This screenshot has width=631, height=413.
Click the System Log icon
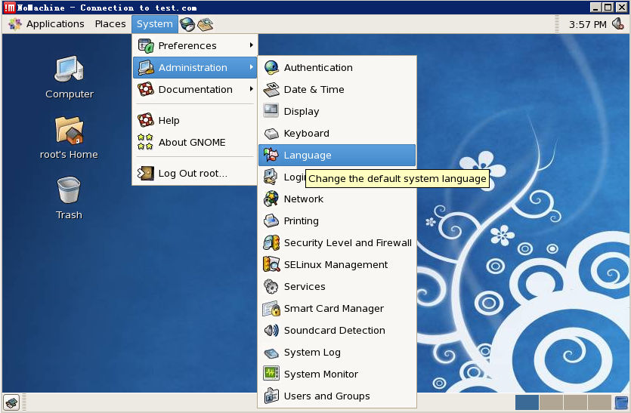click(x=271, y=353)
